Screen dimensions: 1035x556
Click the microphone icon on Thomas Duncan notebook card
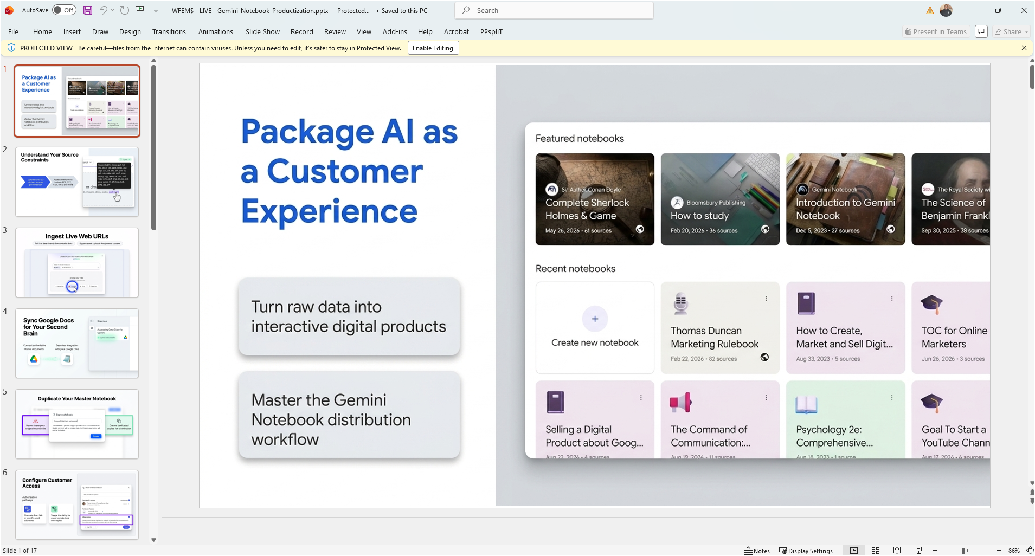[680, 303]
